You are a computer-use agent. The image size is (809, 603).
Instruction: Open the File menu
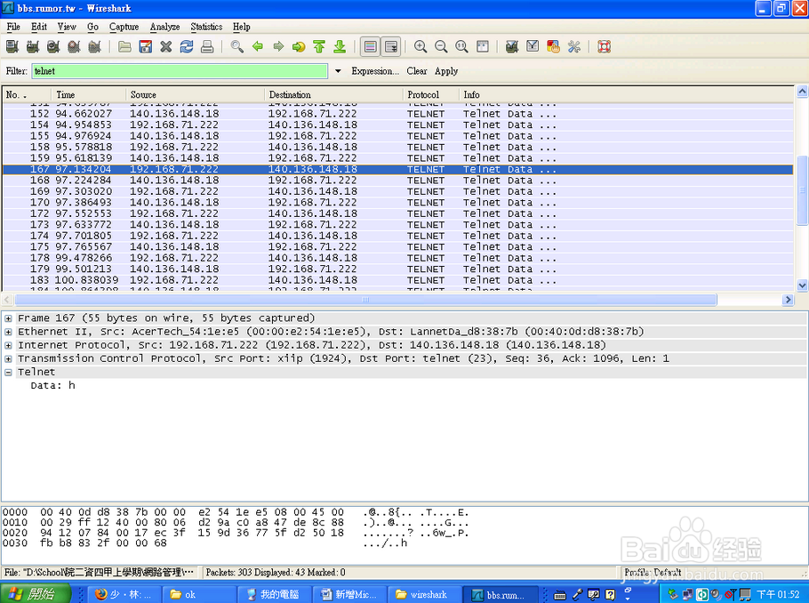13,27
